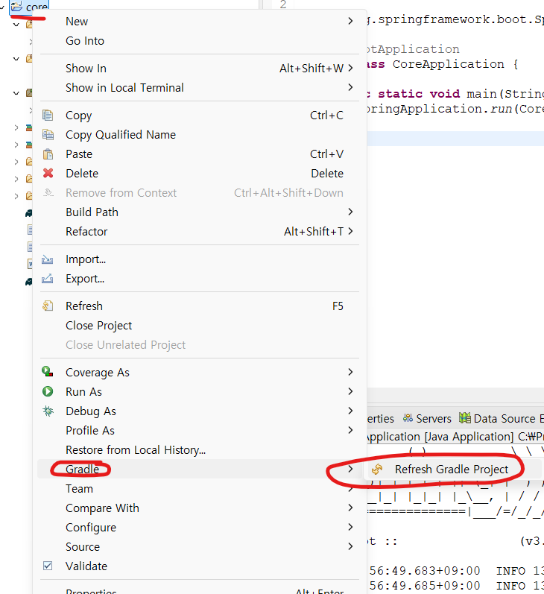Select Paste menu entry
Image resolution: width=544 pixels, height=594 pixels.
click(x=199, y=154)
